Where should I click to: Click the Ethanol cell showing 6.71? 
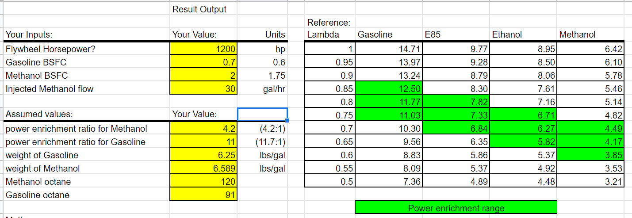click(x=524, y=115)
